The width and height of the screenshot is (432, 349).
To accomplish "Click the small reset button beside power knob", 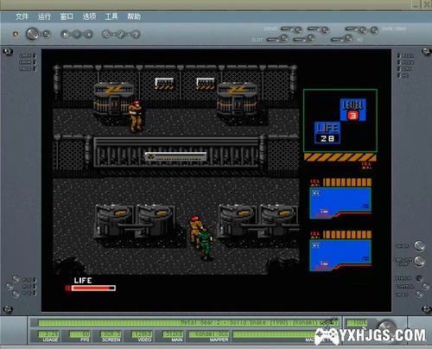I will [x=47, y=34].
